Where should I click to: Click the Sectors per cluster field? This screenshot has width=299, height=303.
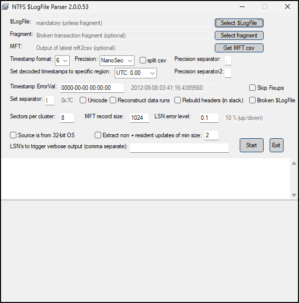coord(67,118)
